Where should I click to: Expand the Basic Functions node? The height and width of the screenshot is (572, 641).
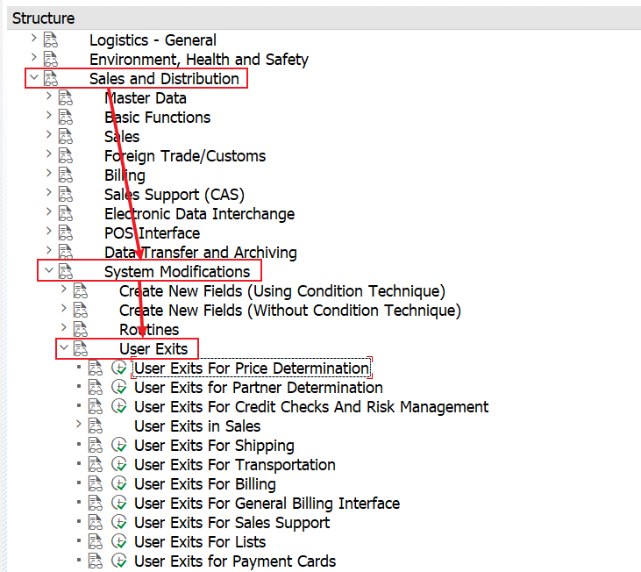(49, 115)
